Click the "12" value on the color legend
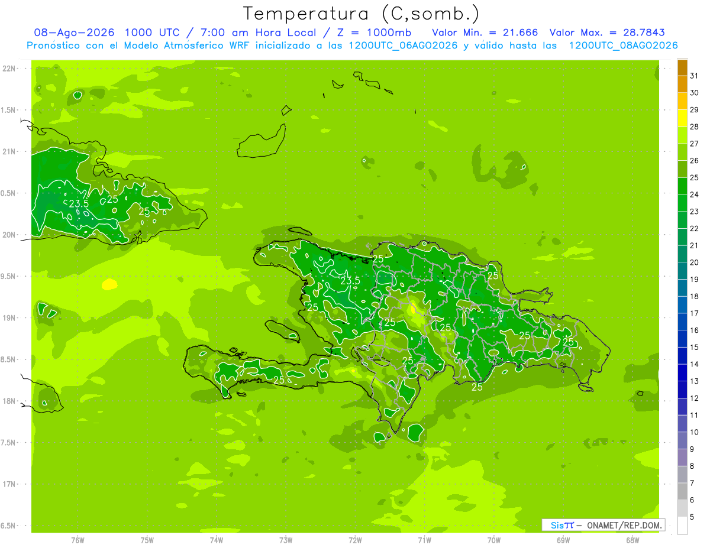 coord(694,398)
